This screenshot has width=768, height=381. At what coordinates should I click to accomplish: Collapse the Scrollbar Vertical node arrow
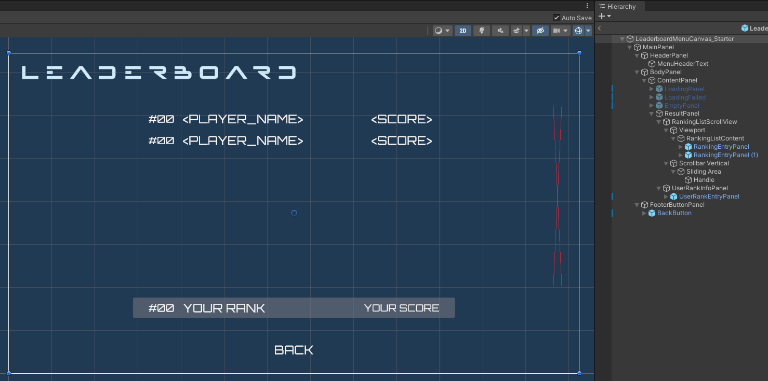click(666, 163)
